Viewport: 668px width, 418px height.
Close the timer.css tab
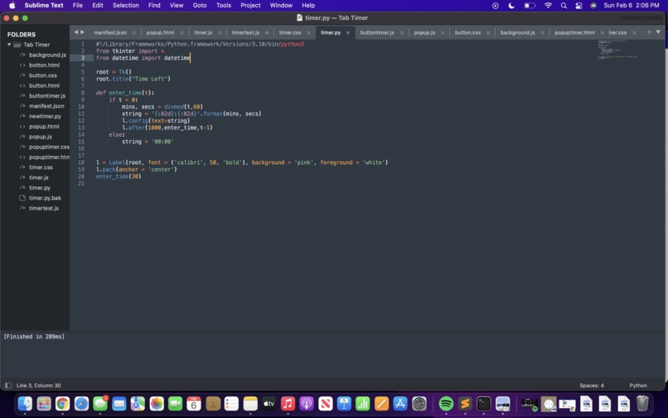coord(308,33)
